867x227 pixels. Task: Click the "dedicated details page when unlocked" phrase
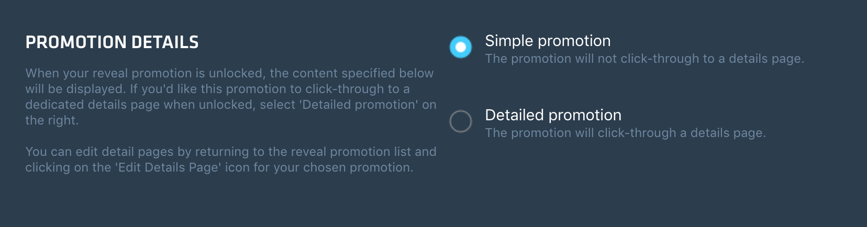coord(140,105)
